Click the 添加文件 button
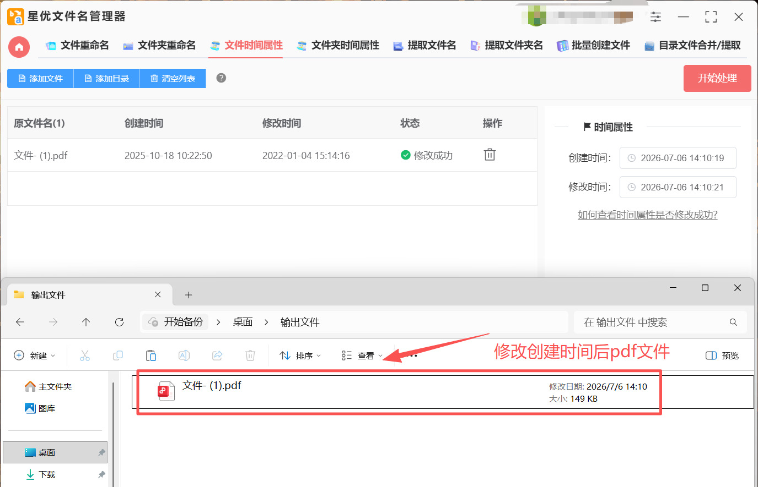Viewport: 758px width, 487px height. pos(40,79)
